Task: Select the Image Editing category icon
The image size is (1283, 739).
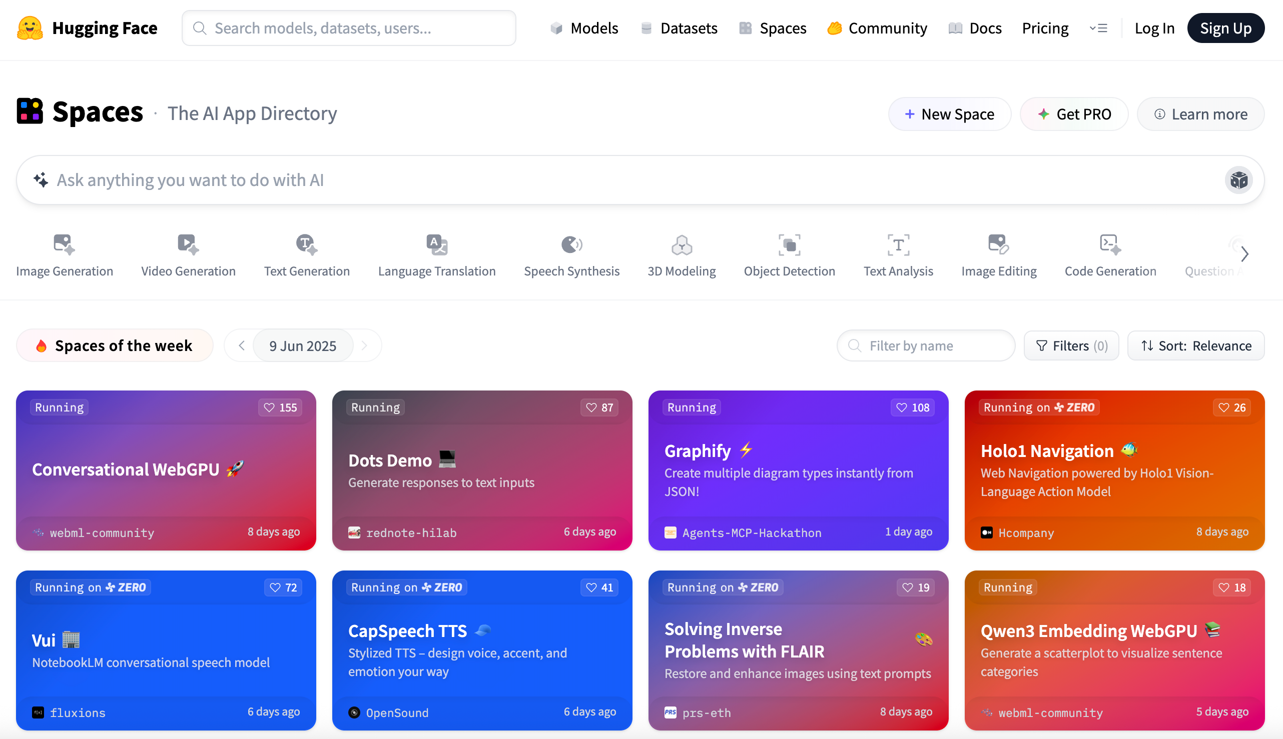Action: pyautogui.click(x=999, y=244)
